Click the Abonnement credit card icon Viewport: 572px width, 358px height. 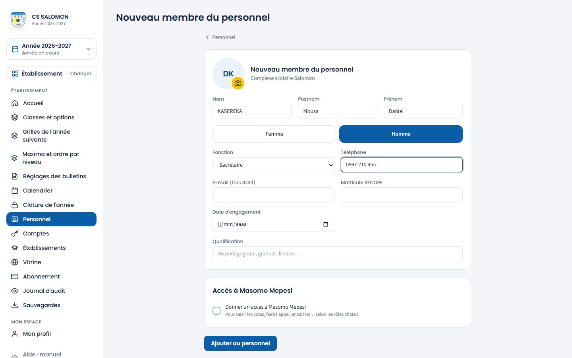point(15,276)
